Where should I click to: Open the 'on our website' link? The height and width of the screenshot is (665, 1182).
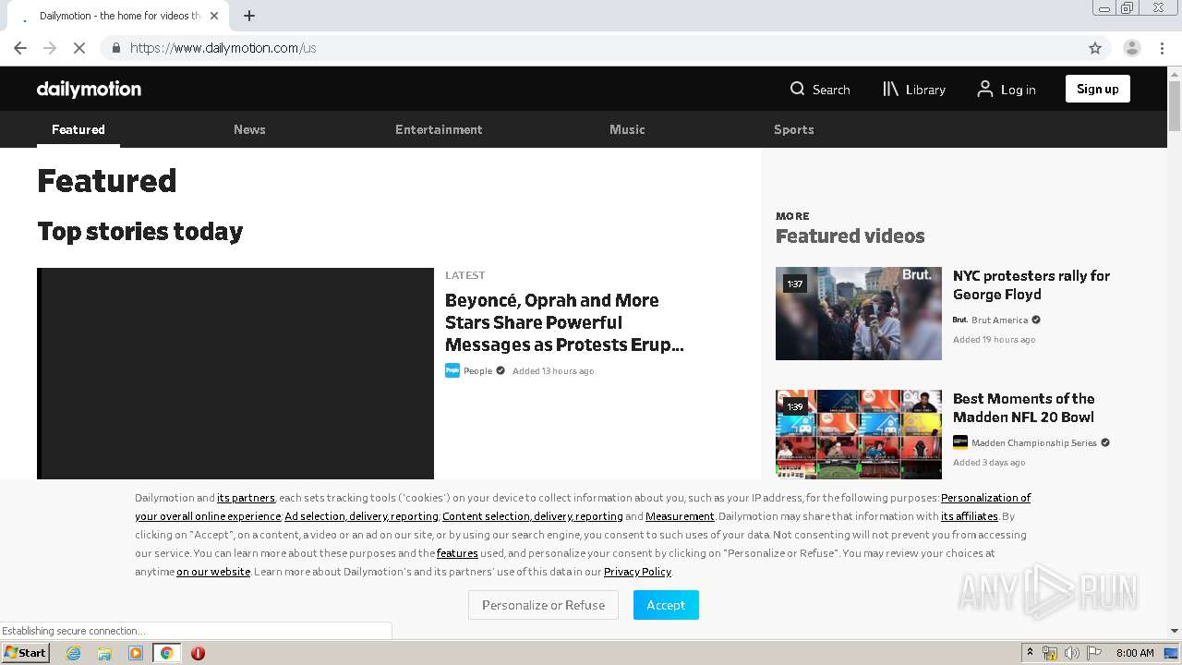point(213,572)
